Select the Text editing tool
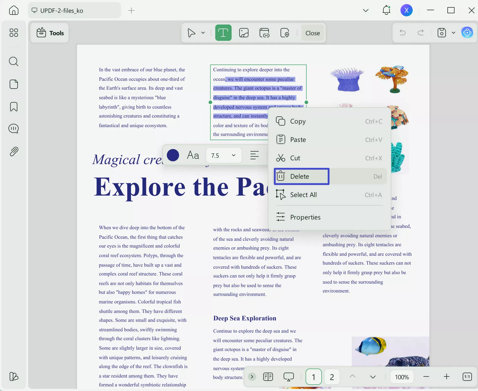Screen dimensions: 478x391 (223, 33)
